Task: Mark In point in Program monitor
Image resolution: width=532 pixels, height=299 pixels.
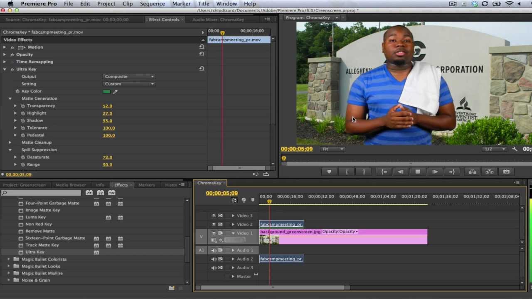Action: 347,172
